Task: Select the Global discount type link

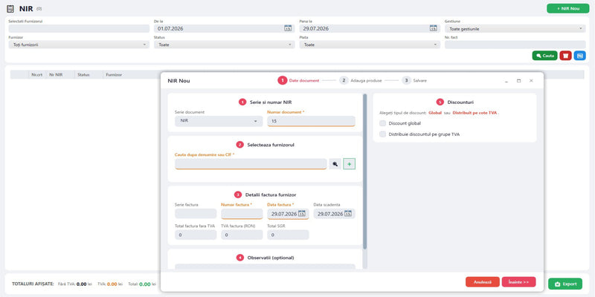Action: pos(435,113)
